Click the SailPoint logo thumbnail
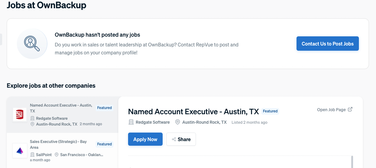This screenshot has width=376, height=168. [x=20, y=151]
